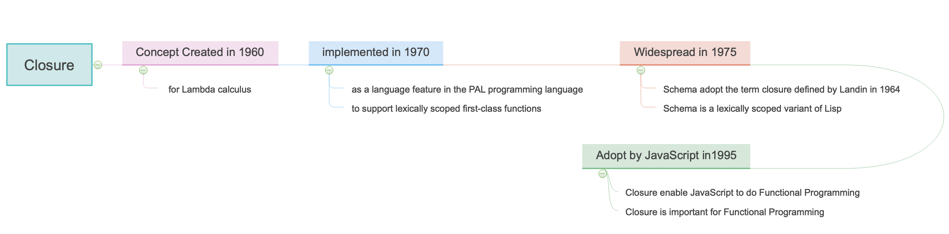
Task: Click 'Closure enable JavaScript to do Functional Programming'
Action: coord(742,193)
